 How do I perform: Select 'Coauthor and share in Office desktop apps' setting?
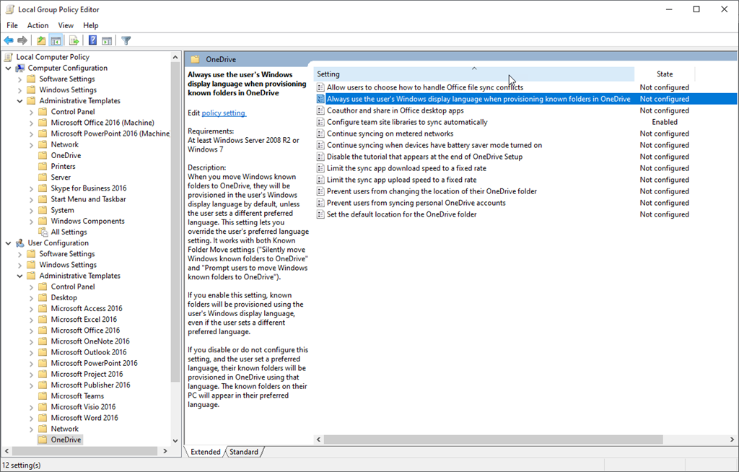[395, 110]
